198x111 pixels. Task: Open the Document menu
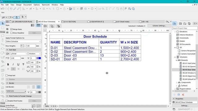click(28, 5)
